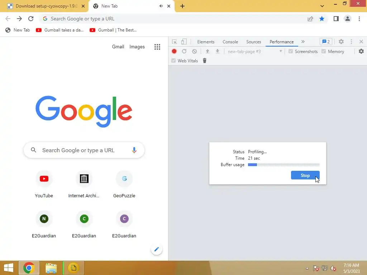The height and width of the screenshot is (275, 367).
Task: Open the E2Guardian shortcut with green C icon
Action: [x=84, y=225]
